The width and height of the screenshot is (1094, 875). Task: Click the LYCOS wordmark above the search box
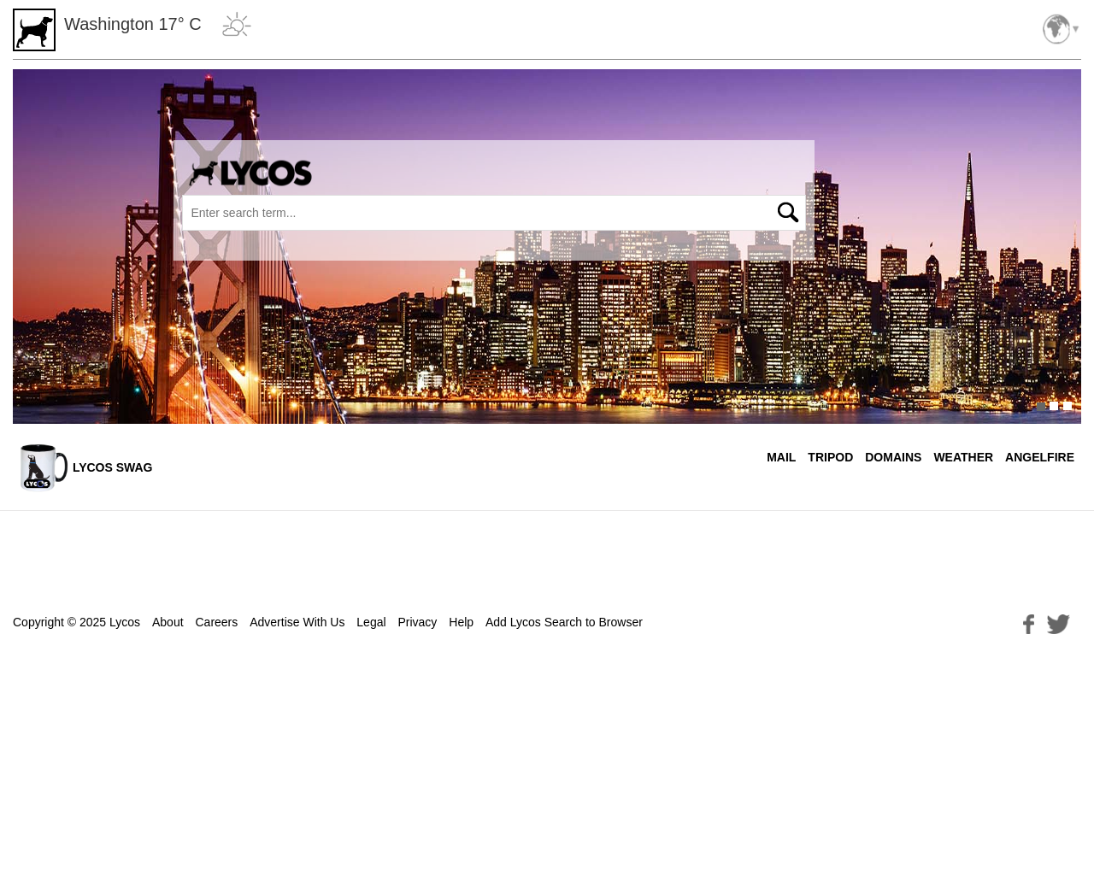click(x=250, y=173)
